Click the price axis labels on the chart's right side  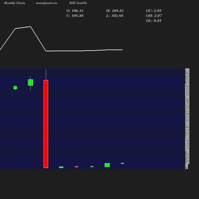pos(187,119)
